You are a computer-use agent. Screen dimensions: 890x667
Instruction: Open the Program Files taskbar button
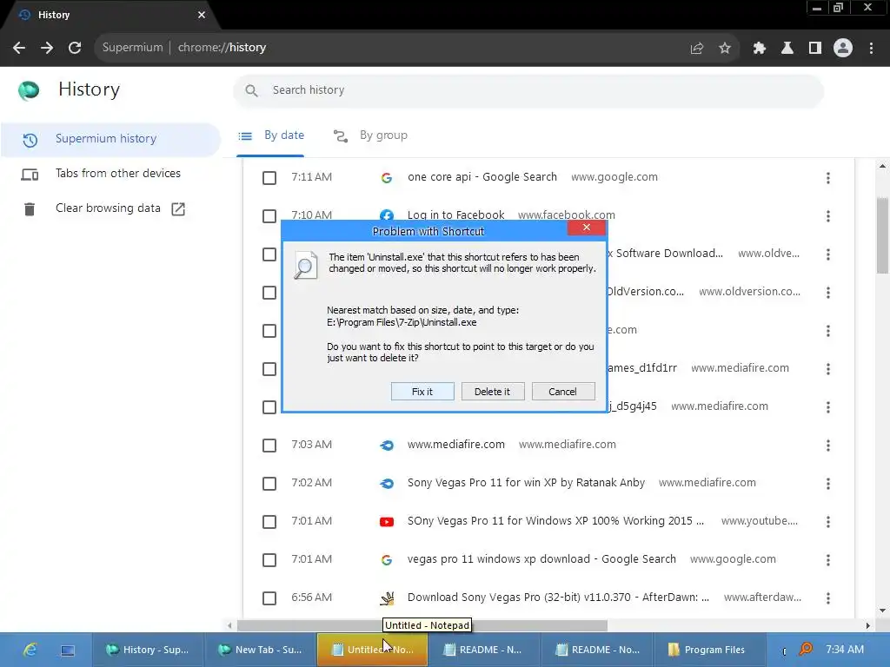click(x=707, y=650)
